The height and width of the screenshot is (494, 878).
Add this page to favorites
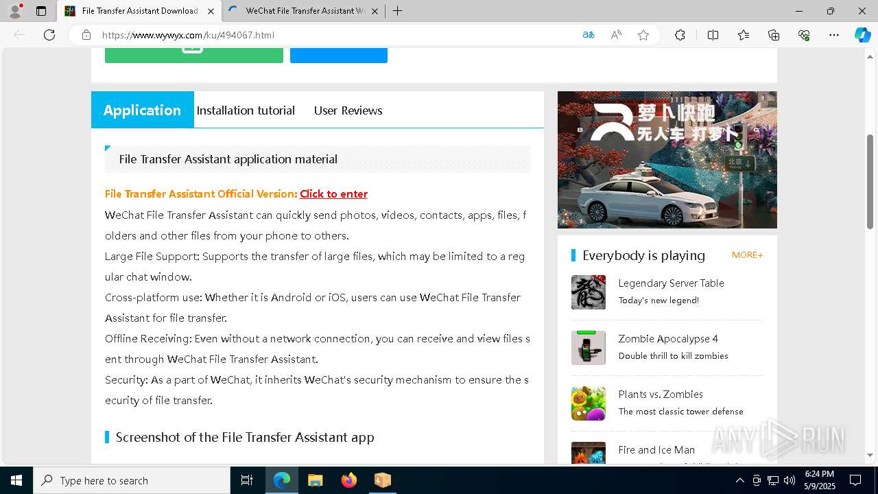pos(643,35)
